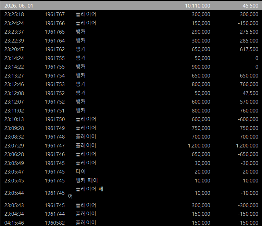Image resolution: width=262 pixels, height=226 pixels.
Task: Click the result value 570,000
Action: pyautogui.click(x=249, y=102)
